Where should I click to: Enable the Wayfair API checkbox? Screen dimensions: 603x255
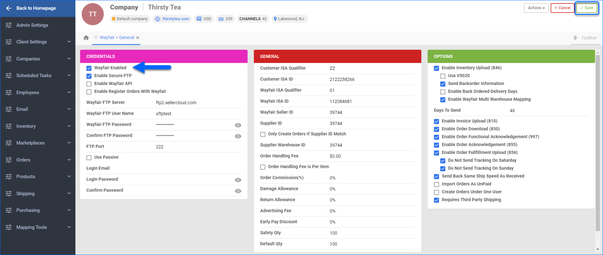[x=89, y=84]
